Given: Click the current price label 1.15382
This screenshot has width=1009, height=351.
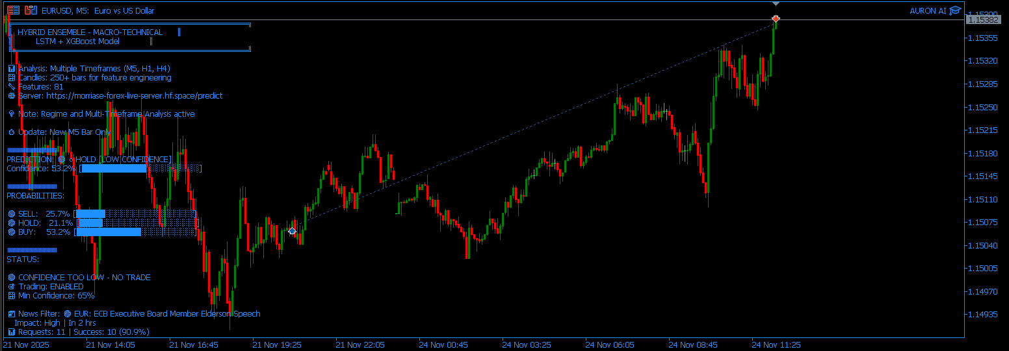Looking at the screenshot, I should click(x=982, y=20).
